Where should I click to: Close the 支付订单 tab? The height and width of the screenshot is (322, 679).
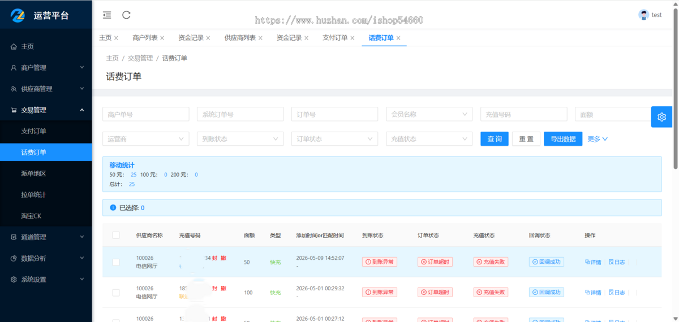point(353,38)
